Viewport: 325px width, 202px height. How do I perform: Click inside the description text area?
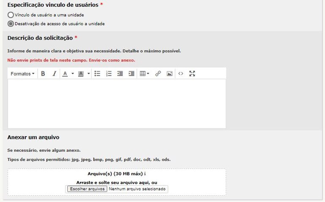(116, 104)
